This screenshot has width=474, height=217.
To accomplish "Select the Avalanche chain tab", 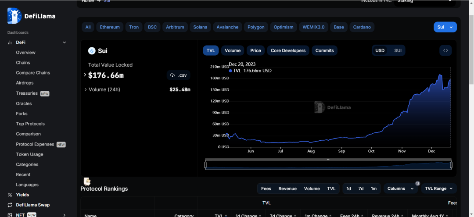I will (x=228, y=27).
